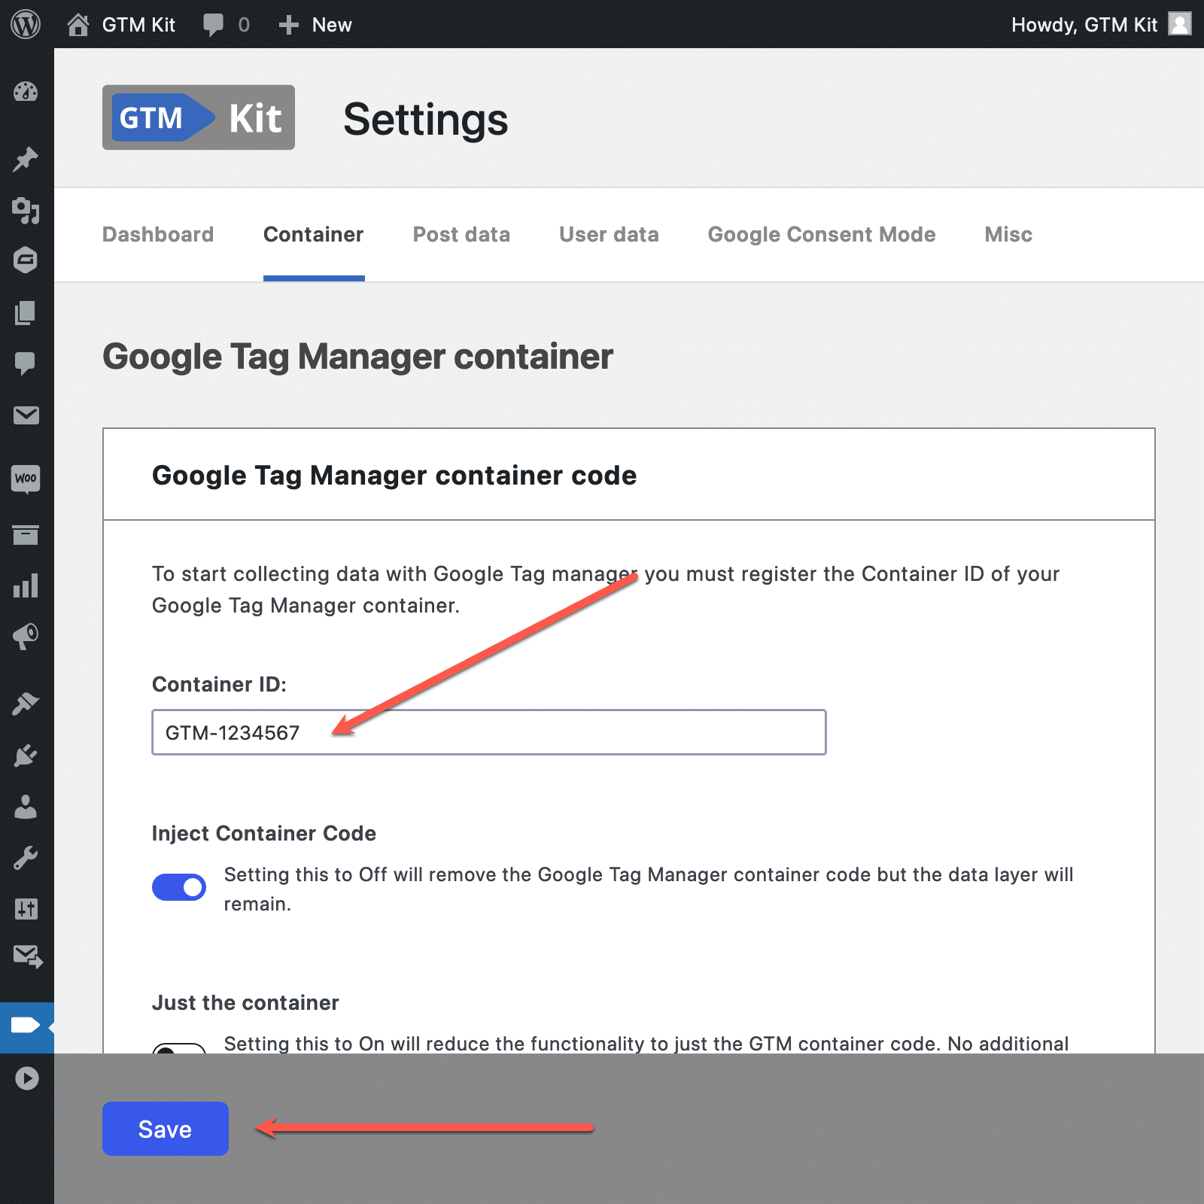Click Howdy, GTM Kit account link
The height and width of the screenshot is (1204, 1204).
(1084, 25)
